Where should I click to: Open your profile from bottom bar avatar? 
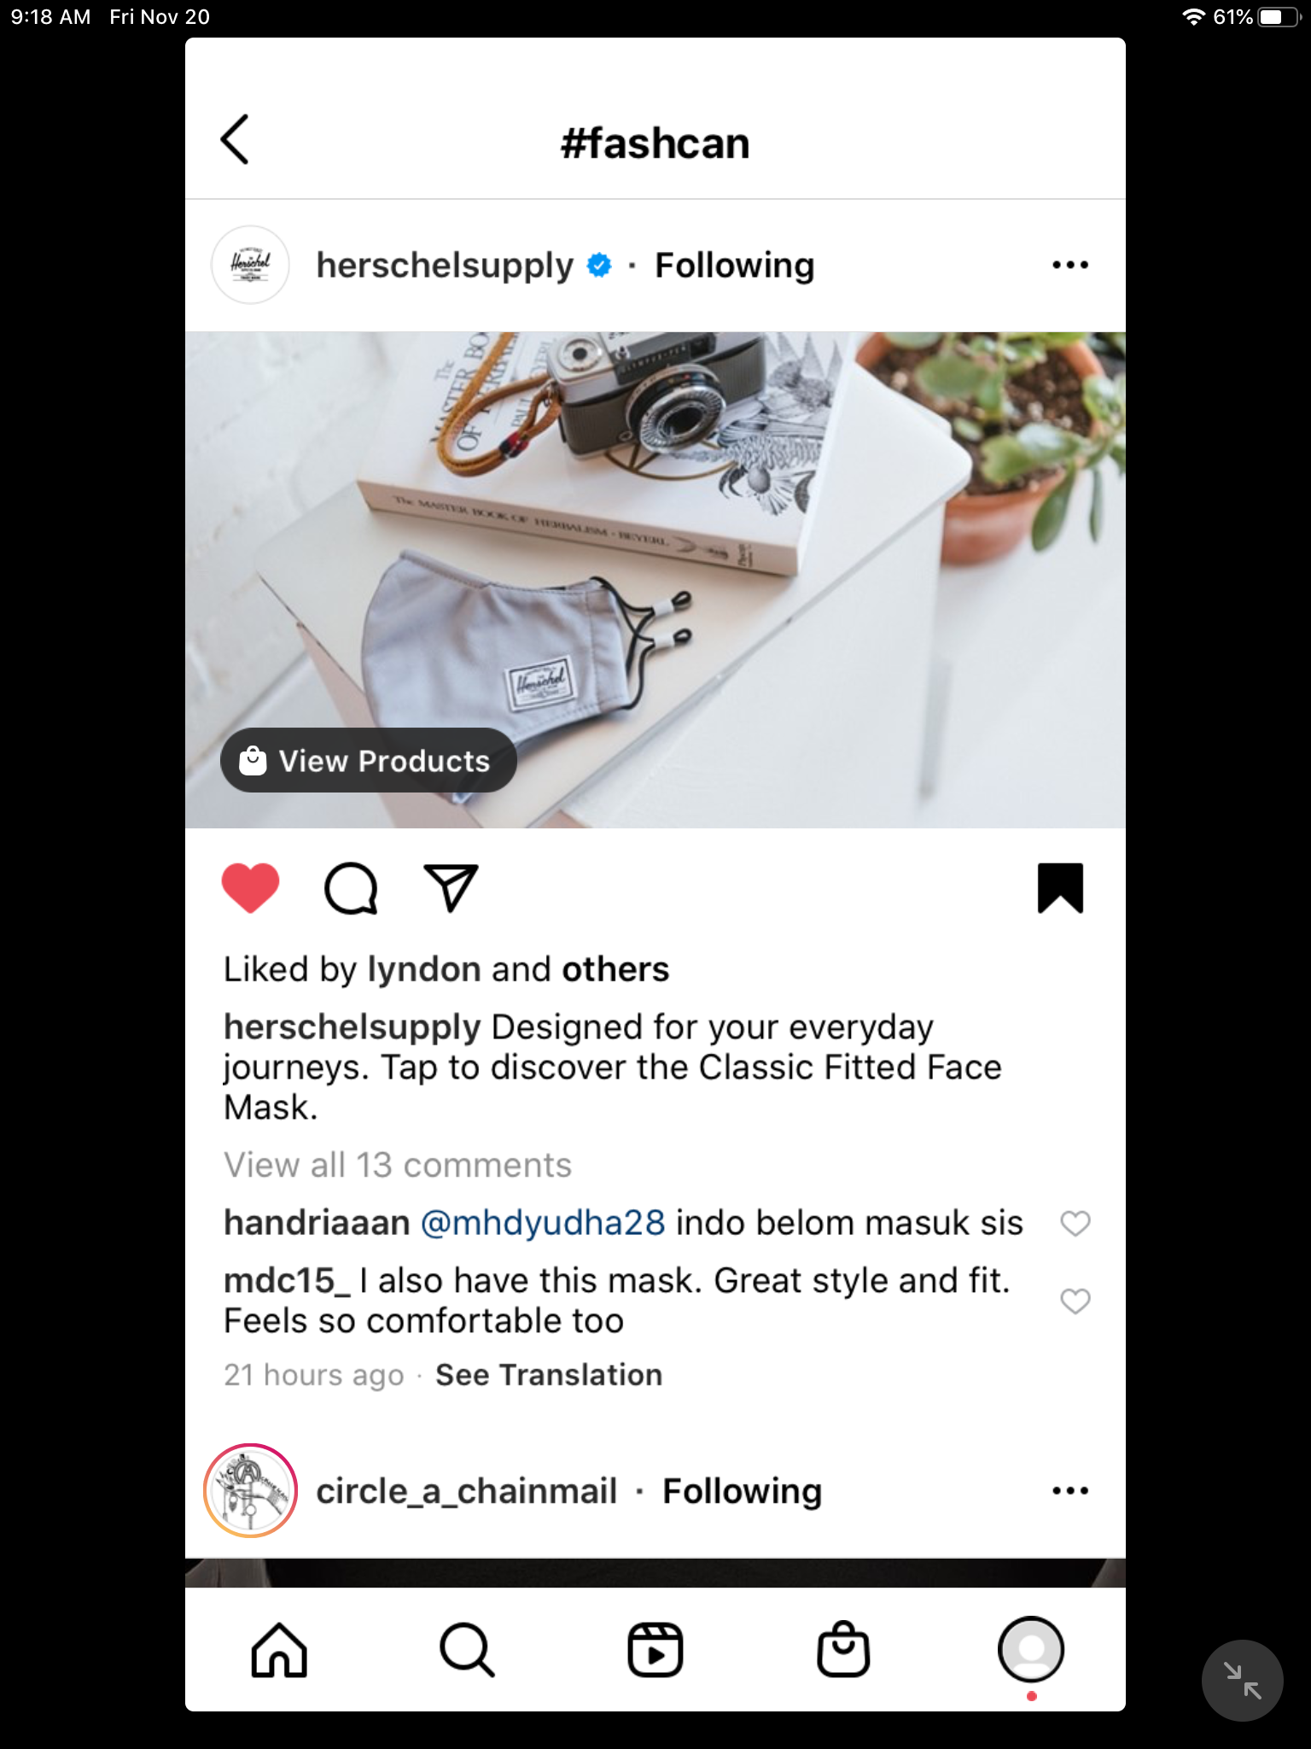(x=1031, y=1650)
